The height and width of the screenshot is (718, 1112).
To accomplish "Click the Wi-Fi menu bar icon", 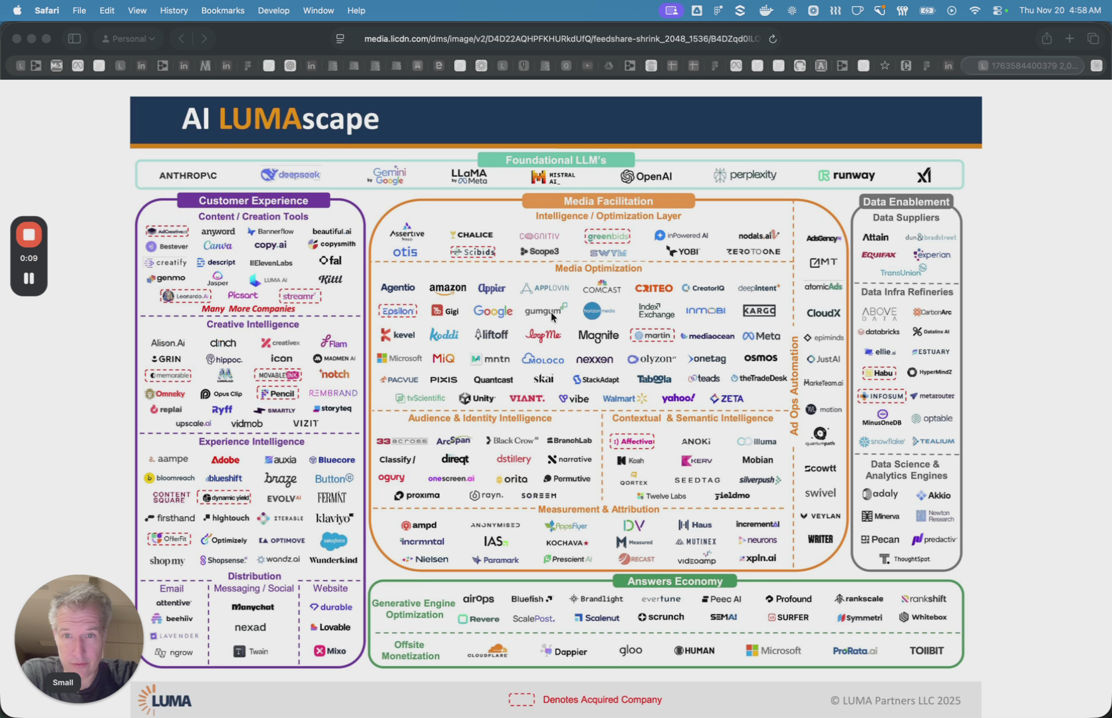I will coord(974,10).
